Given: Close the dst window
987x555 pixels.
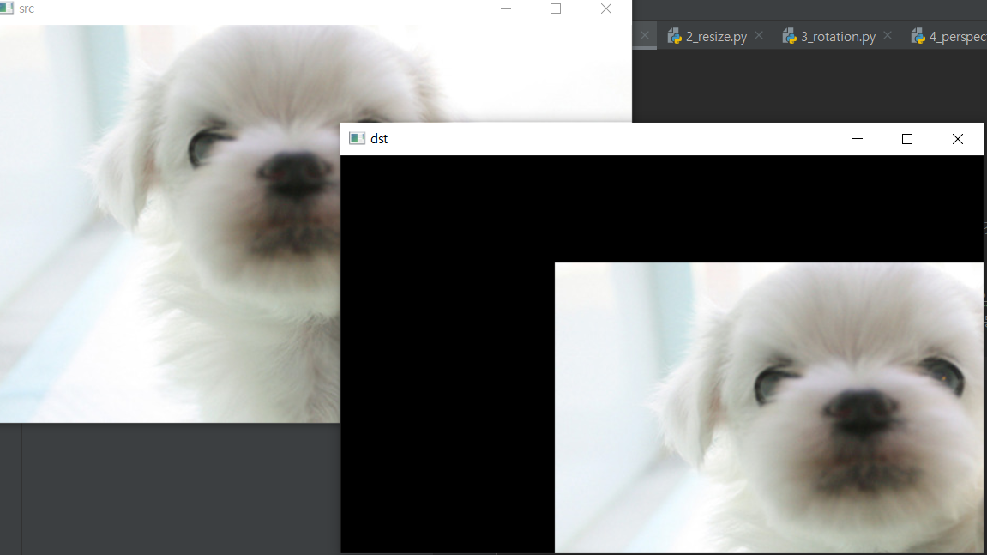Looking at the screenshot, I should (x=957, y=139).
